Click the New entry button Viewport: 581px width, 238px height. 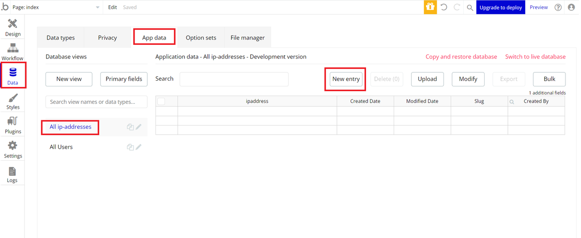346,79
